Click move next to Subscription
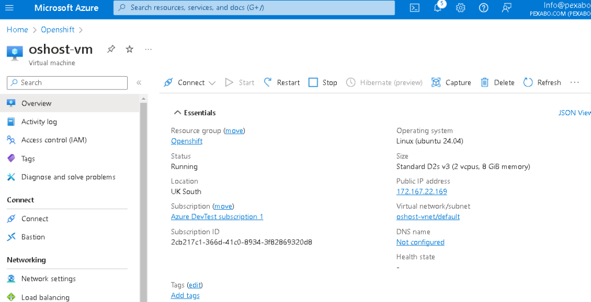Image resolution: width=591 pixels, height=302 pixels. click(x=223, y=206)
